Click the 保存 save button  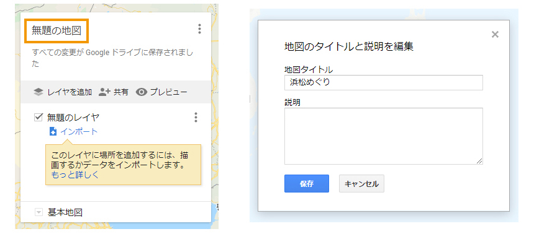(x=307, y=184)
